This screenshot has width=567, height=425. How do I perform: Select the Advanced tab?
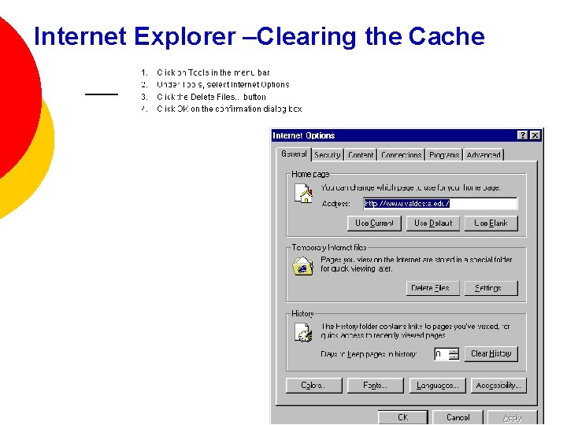[x=484, y=155]
